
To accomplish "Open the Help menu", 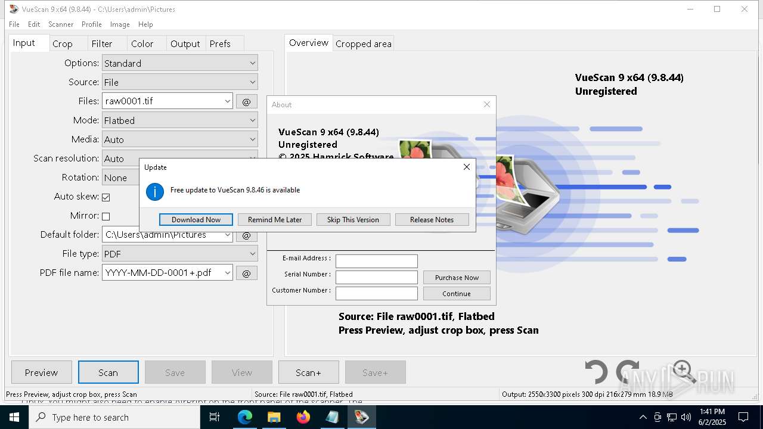I will click(145, 24).
